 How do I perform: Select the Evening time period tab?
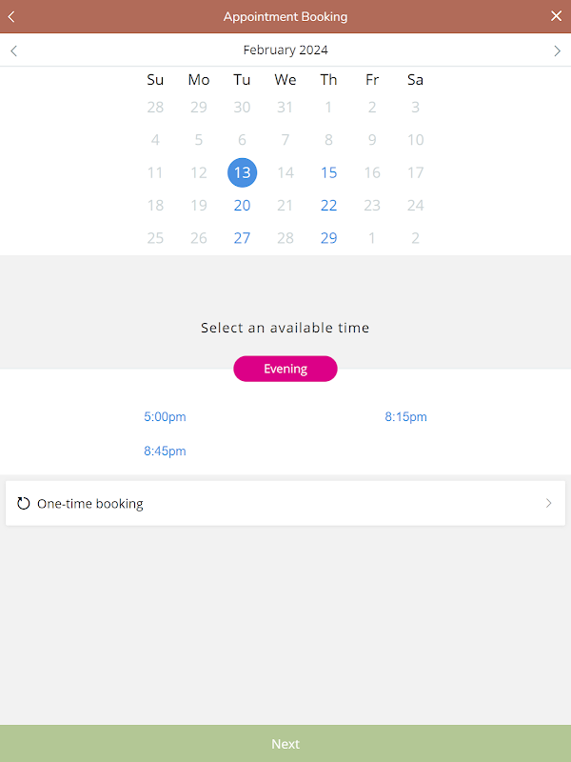285,369
